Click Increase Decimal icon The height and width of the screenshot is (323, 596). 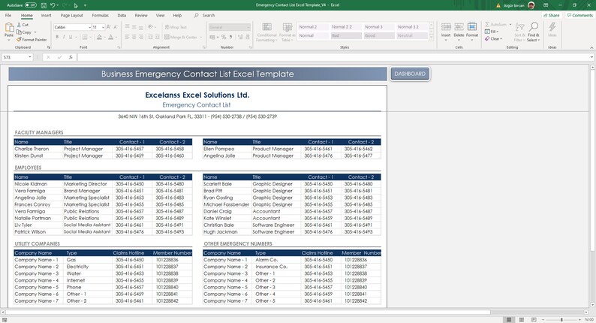240,38
